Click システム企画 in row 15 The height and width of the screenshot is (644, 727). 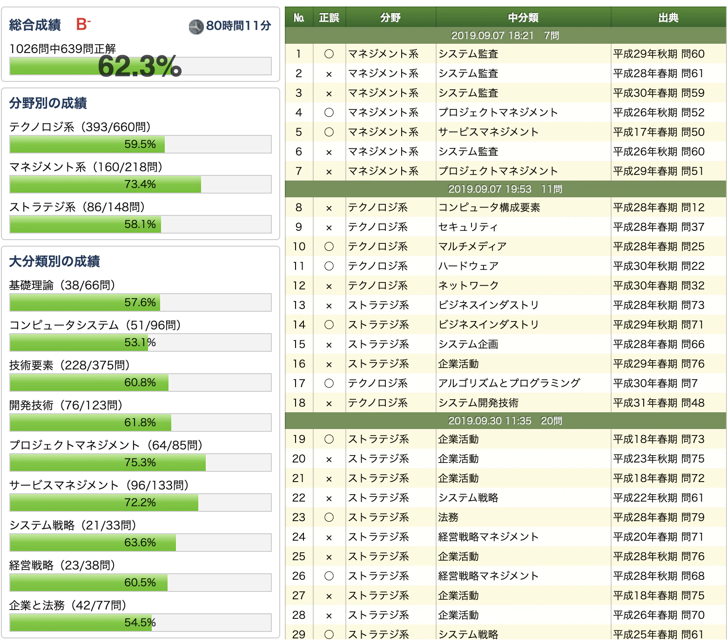tap(468, 344)
